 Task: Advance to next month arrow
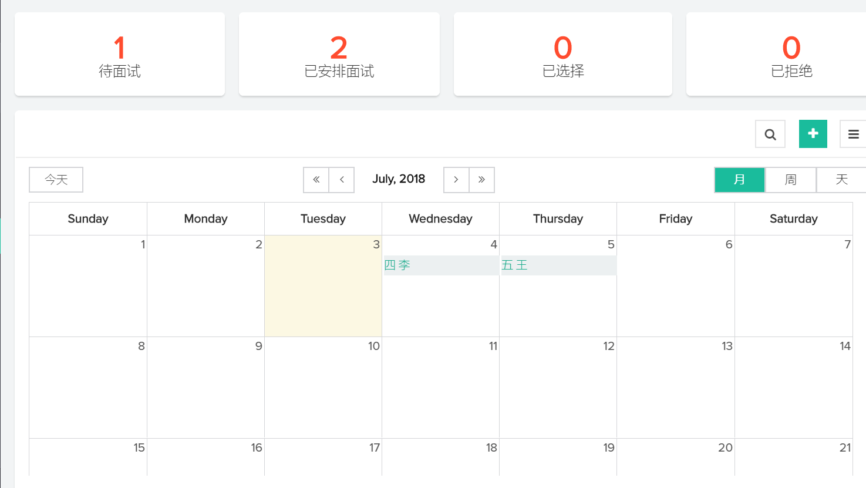click(x=456, y=180)
